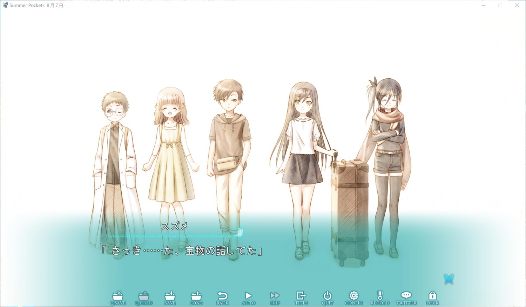Toggle the LOCK padlock icon
The height and width of the screenshot is (307, 526).
click(x=432, y=298)
